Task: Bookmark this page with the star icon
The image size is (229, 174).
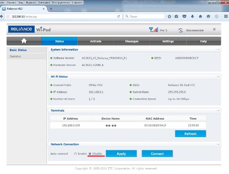Action: tap(169, 16)
